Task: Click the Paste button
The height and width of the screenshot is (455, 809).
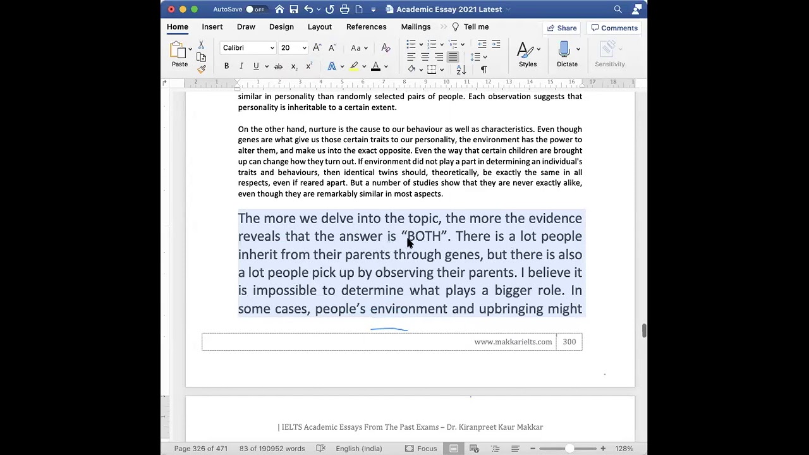Action: click(179, 56)
